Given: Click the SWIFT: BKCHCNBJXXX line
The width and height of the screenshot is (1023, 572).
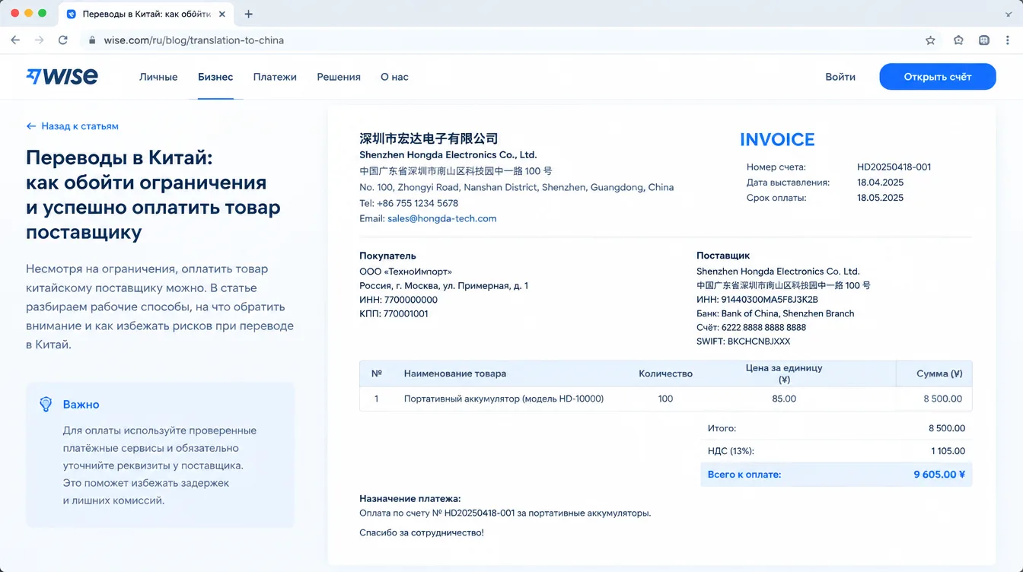Looking at the screenshot, I should [743, 342].
